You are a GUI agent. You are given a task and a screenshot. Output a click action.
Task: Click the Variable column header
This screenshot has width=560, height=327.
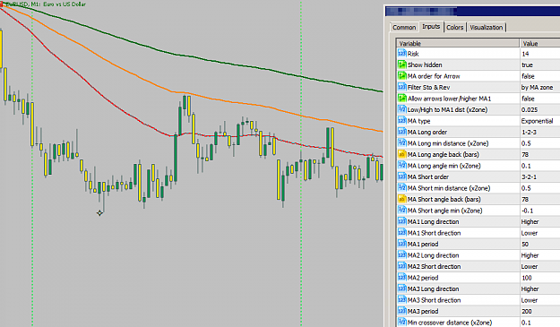pyautogui.click(x=458, y=43)
